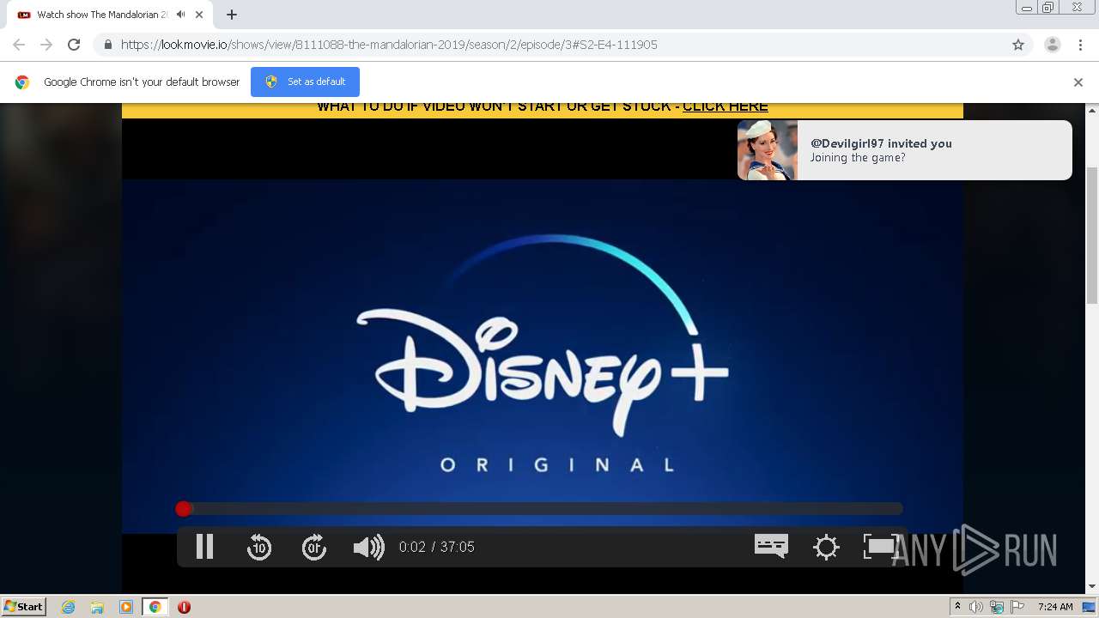
Task: Skip forward 10 seconds
Action: click(x=314, y=547)
